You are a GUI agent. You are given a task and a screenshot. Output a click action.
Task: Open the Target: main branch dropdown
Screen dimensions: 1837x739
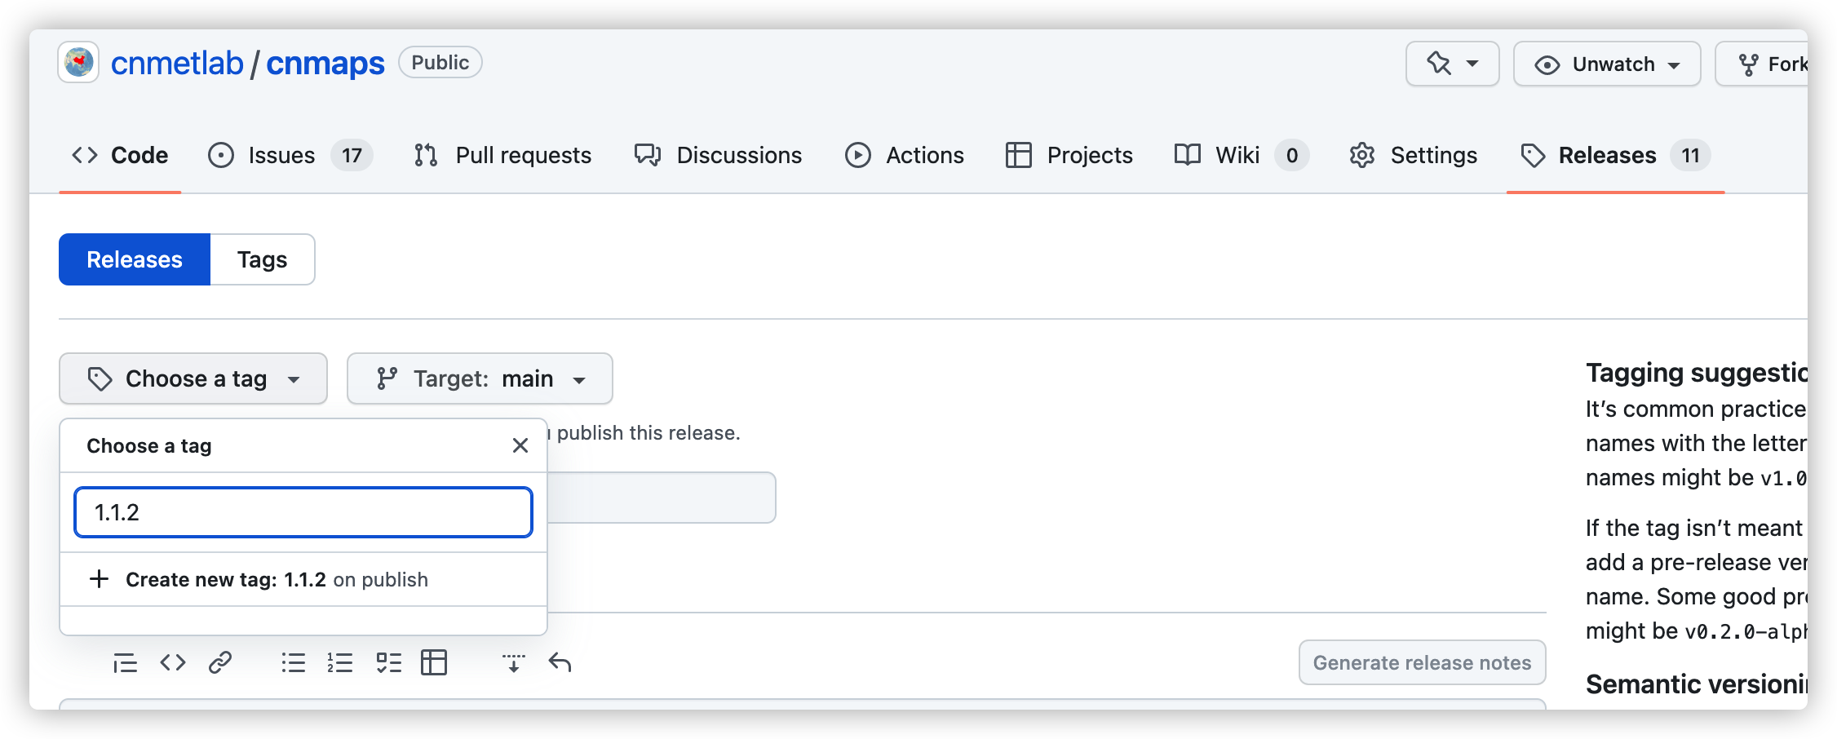[480, 378]
